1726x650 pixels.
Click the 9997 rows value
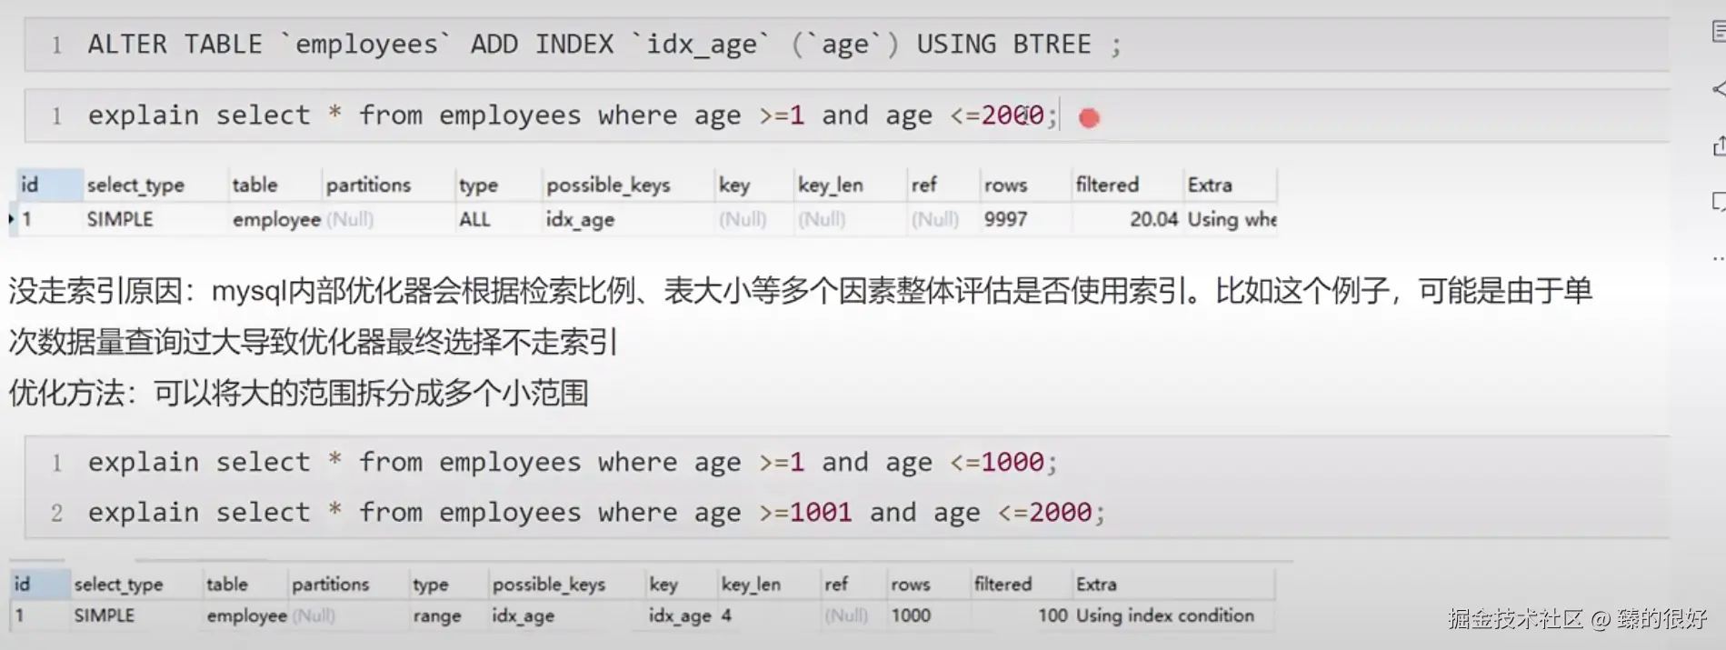tap(1005, 219)
